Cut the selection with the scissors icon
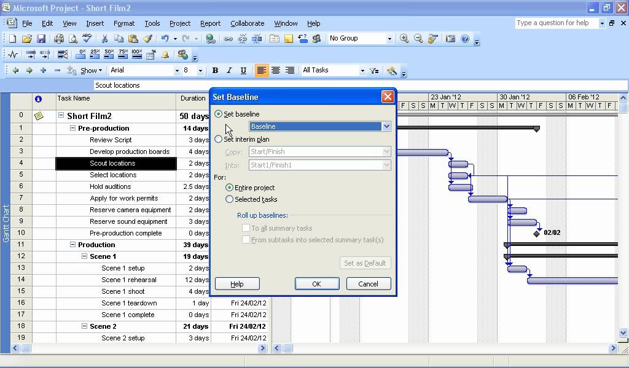The image size is (629, 368). (x=104, y=39)
